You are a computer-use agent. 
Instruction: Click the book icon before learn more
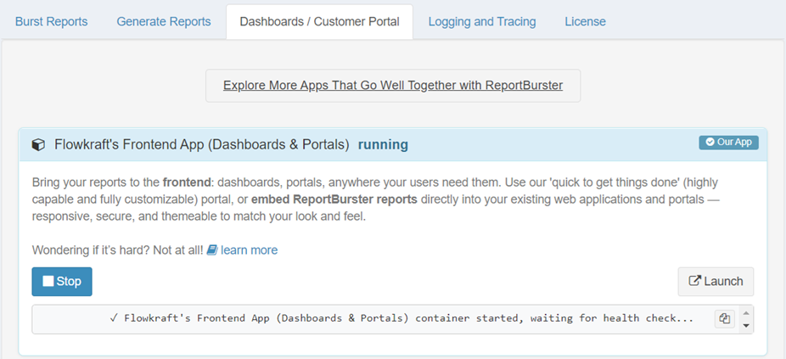(x=212, y=250)
